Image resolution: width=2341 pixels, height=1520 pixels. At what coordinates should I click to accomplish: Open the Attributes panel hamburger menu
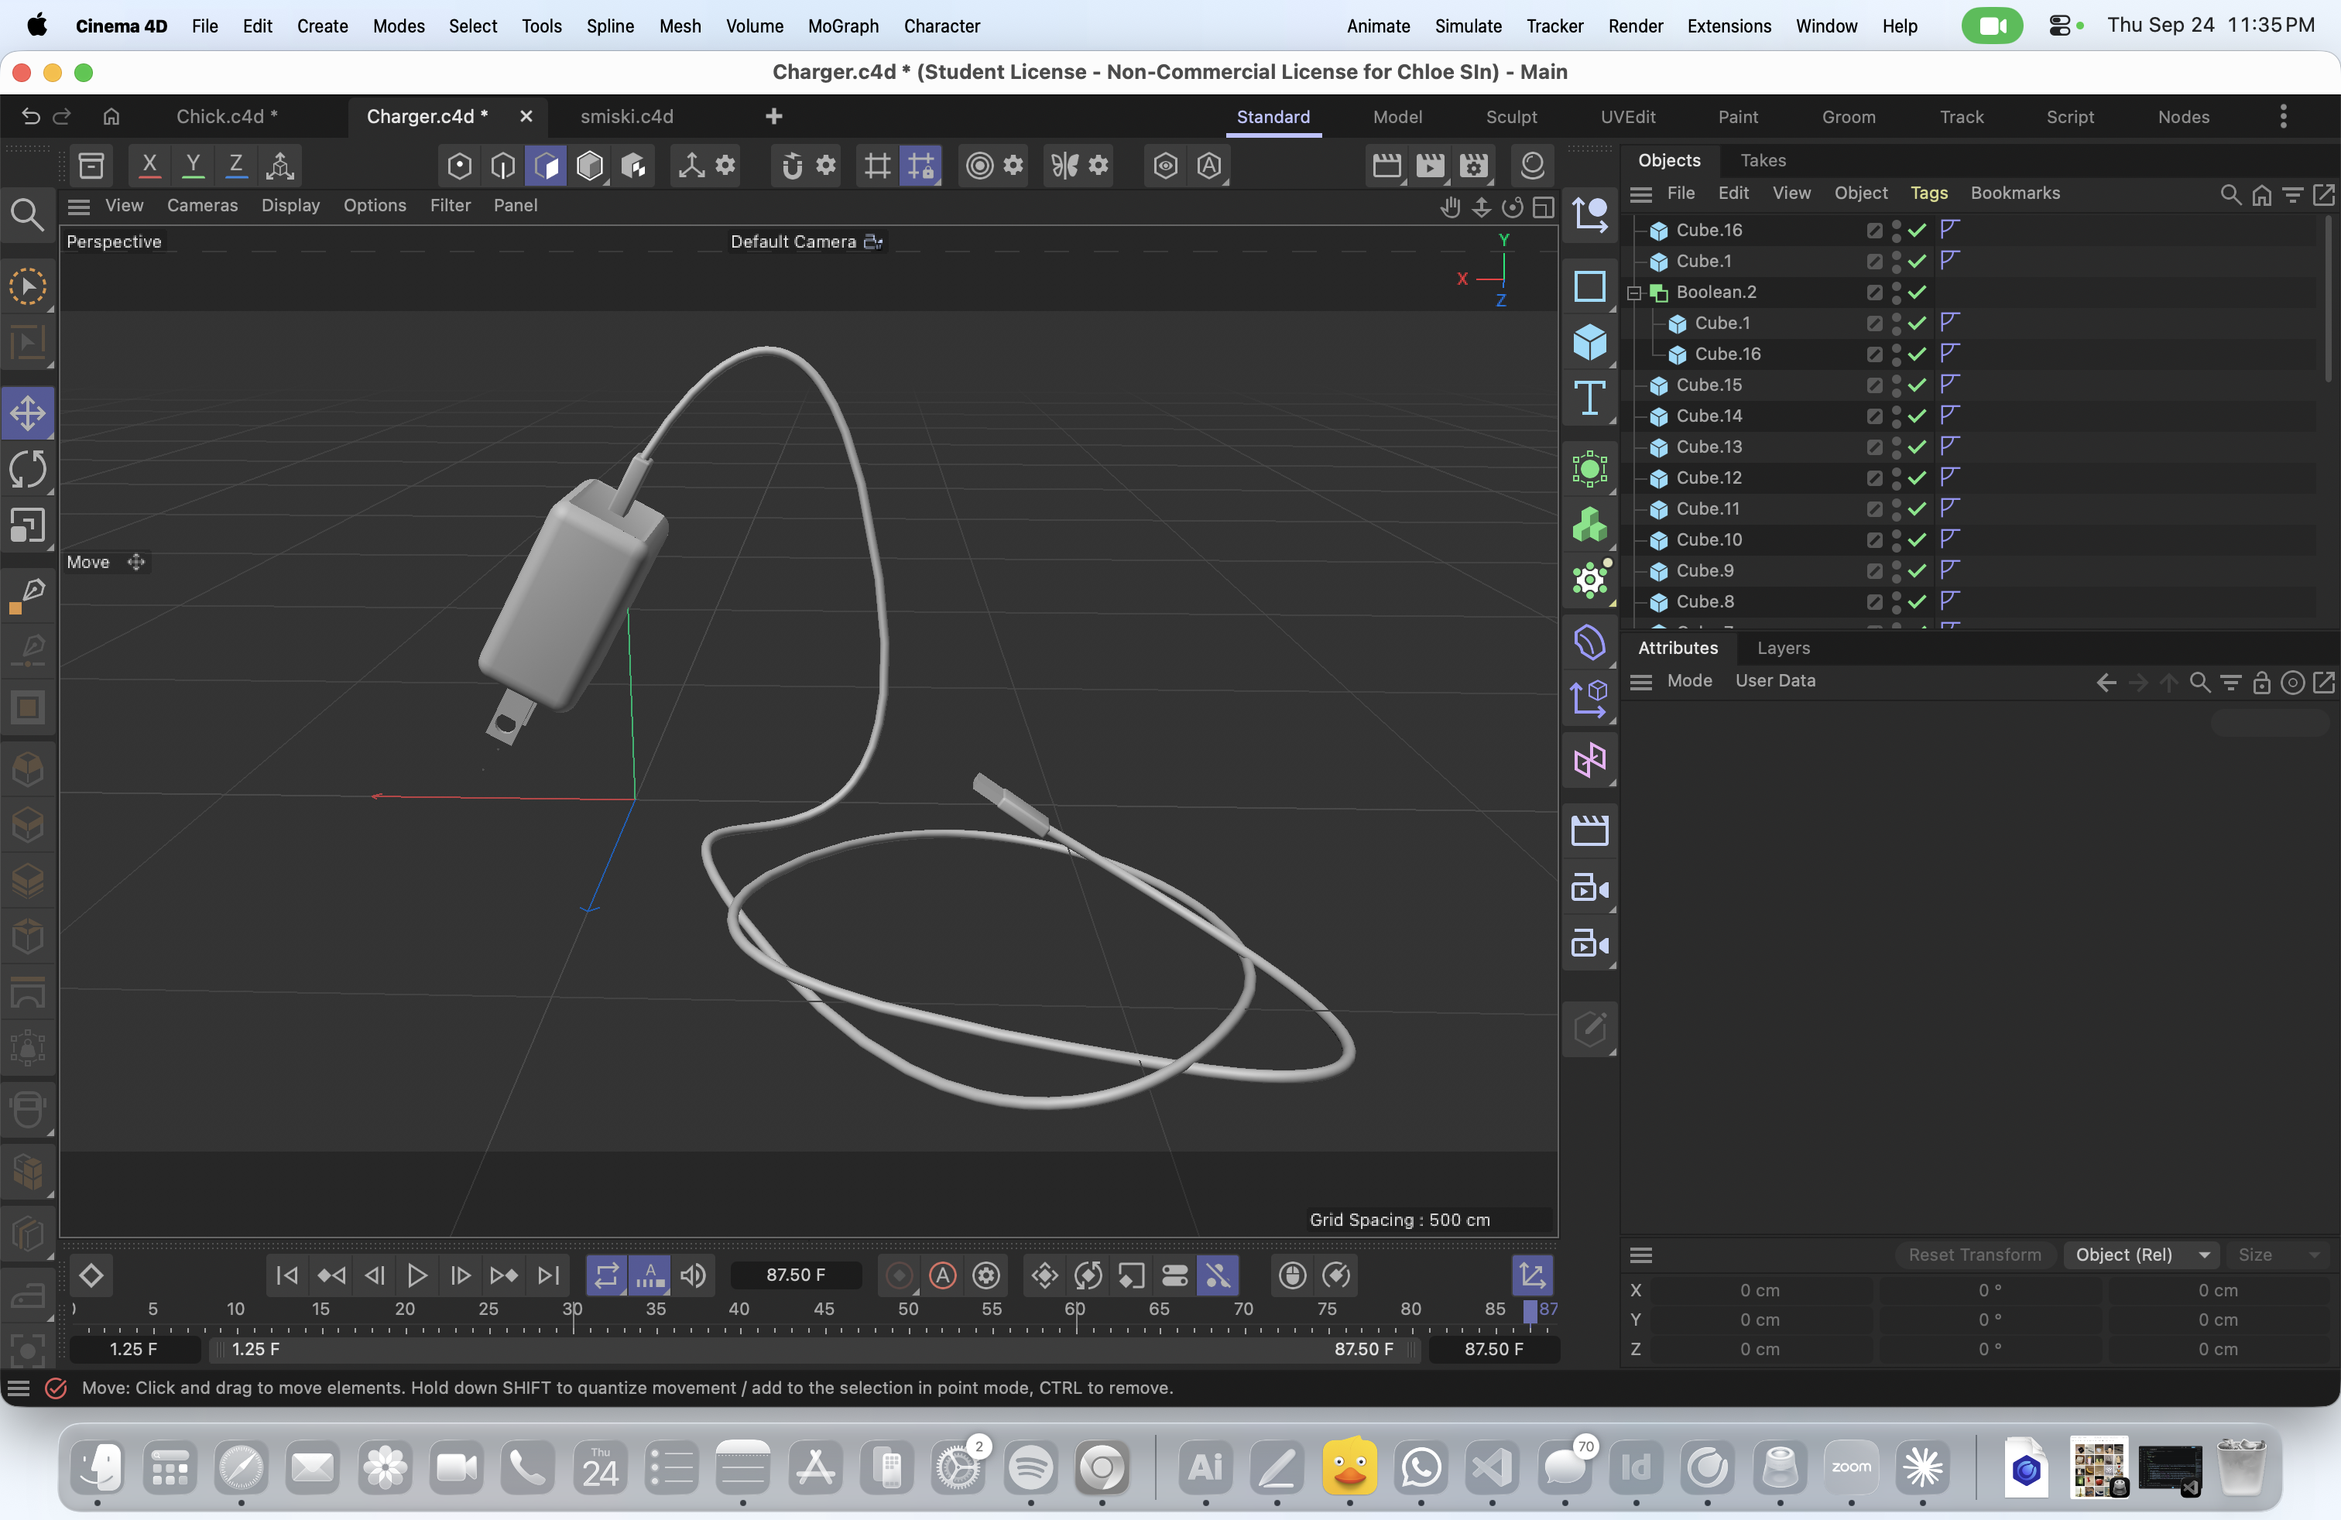coord(1640,681)
